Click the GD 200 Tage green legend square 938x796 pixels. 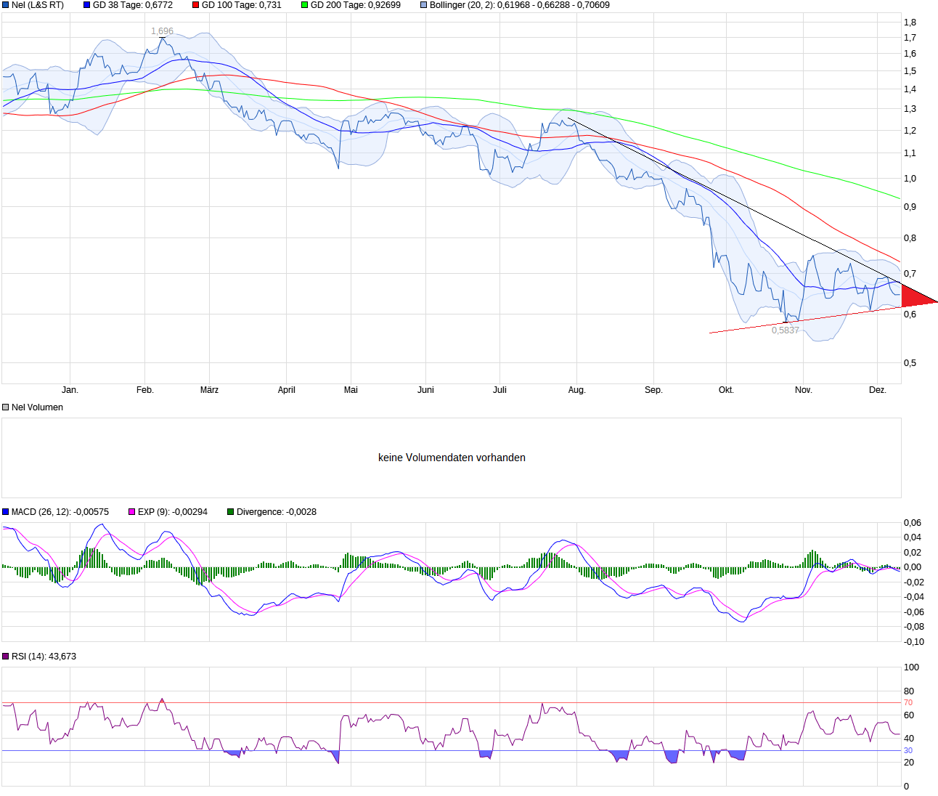click(305, 5)
